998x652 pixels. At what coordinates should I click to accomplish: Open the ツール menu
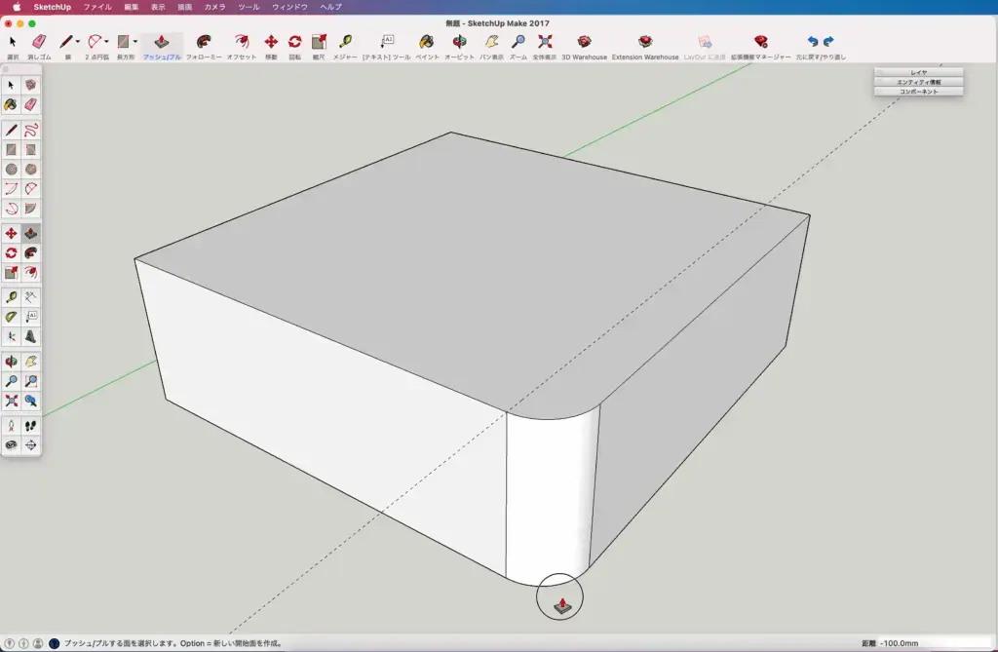pos(249,7)
